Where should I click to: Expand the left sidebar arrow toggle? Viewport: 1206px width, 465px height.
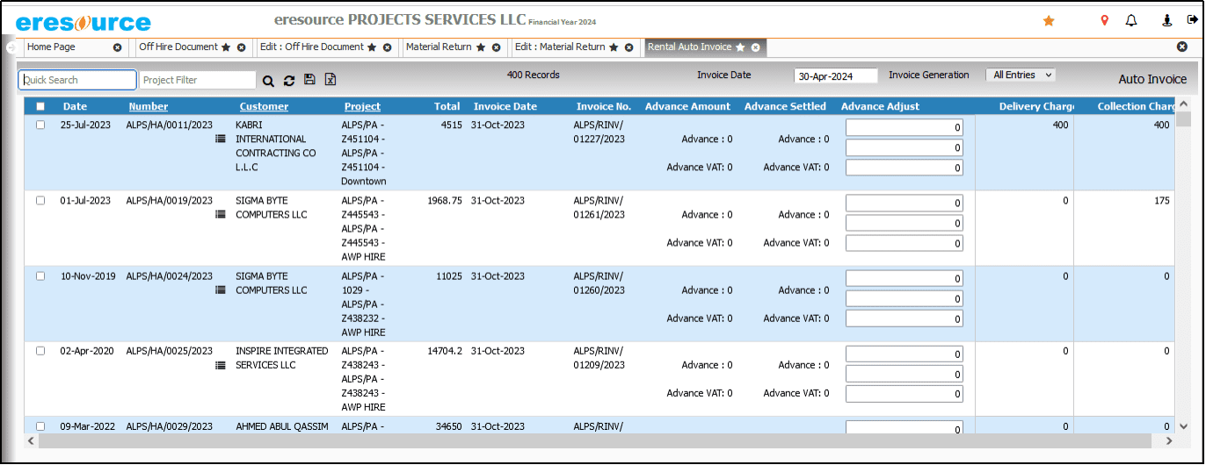coord(11,47)
